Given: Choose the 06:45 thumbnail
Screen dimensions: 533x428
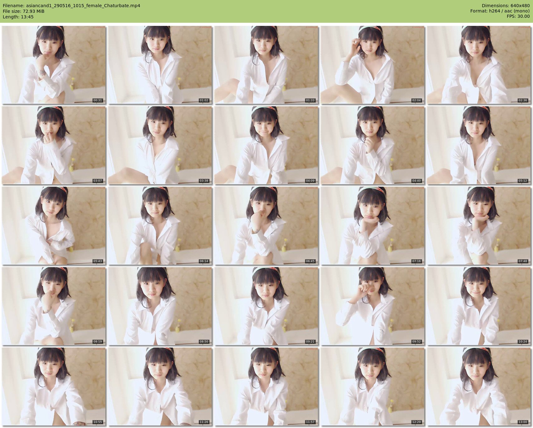Looking at the screenshot, I should [x=266, y=225].
